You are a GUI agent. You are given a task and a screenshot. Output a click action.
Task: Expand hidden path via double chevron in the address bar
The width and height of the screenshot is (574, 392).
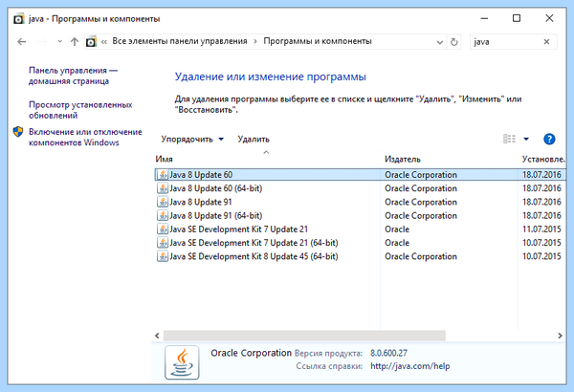(104, 42)
